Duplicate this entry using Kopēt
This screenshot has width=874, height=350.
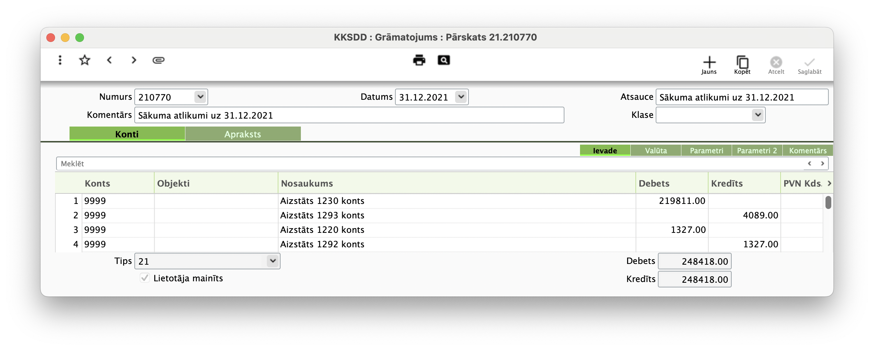pos(742,64)
